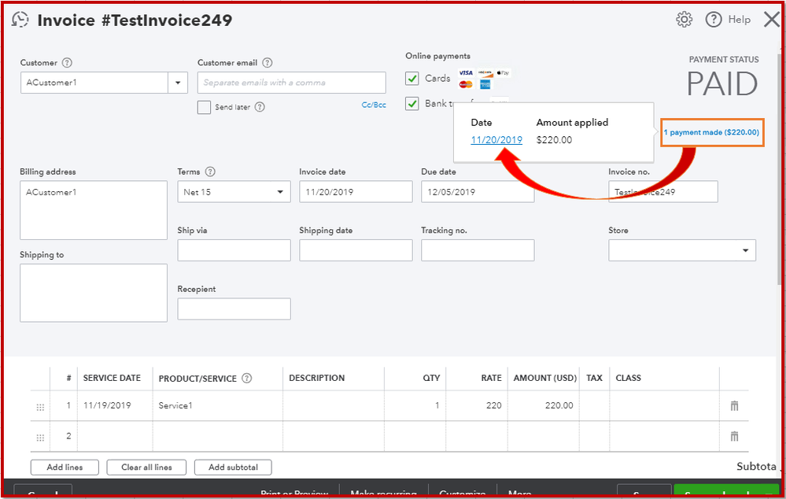Click the Service1 product cell
The width and height of the screenshot is (786, 499).
point(217,405)
